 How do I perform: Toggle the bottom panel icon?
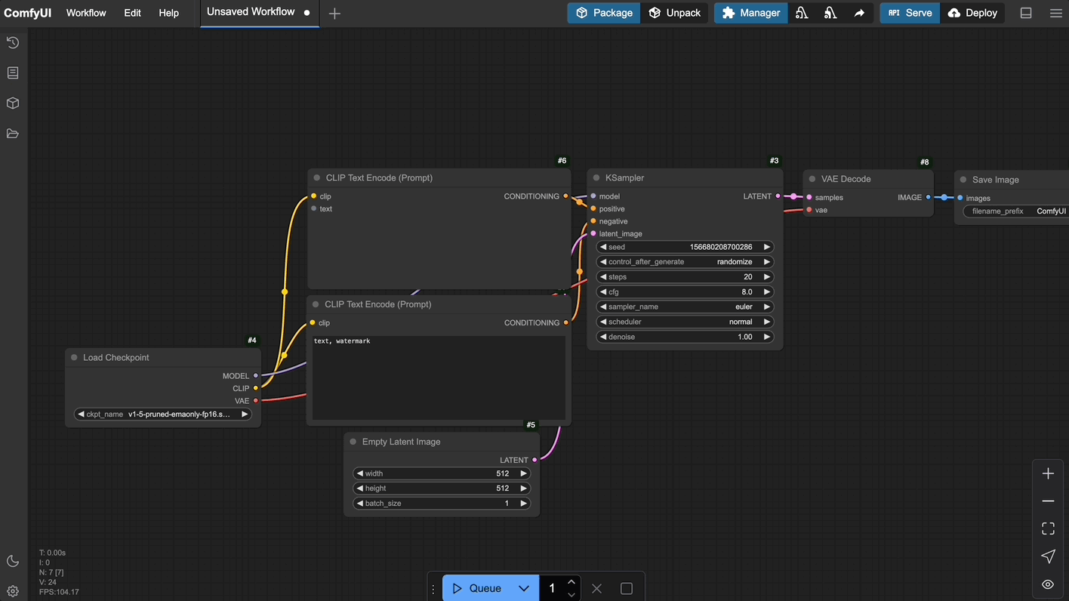[1026, 13]
